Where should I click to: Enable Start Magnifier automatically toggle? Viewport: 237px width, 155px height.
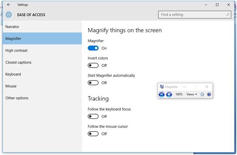[x=93, y=83]
